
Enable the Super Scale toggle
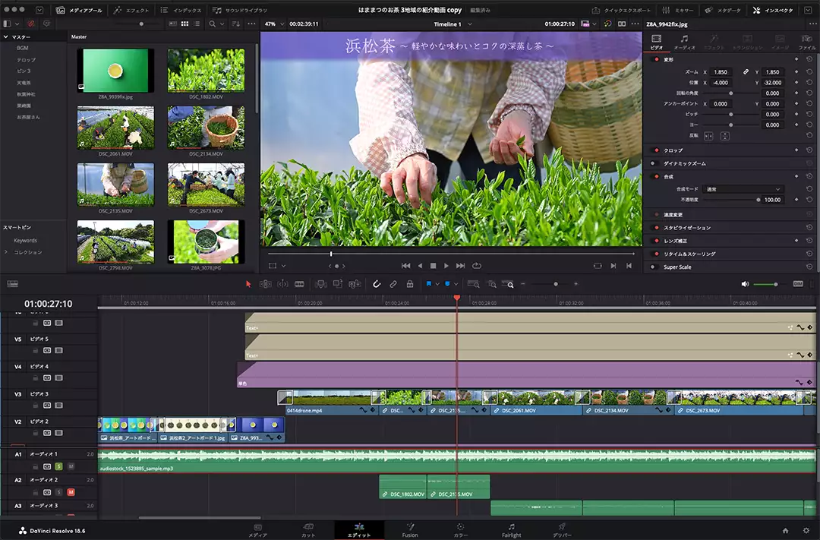[x=653, y=267]
